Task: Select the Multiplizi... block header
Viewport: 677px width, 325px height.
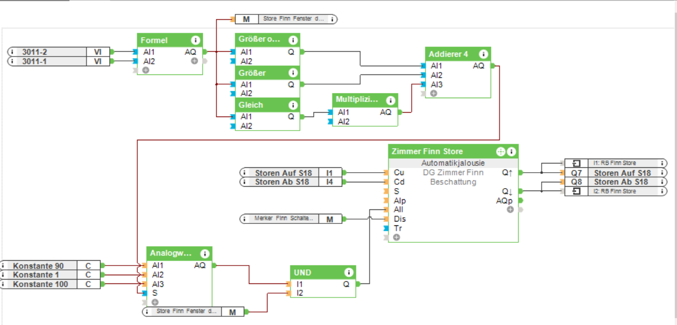Action: point(365,100)
